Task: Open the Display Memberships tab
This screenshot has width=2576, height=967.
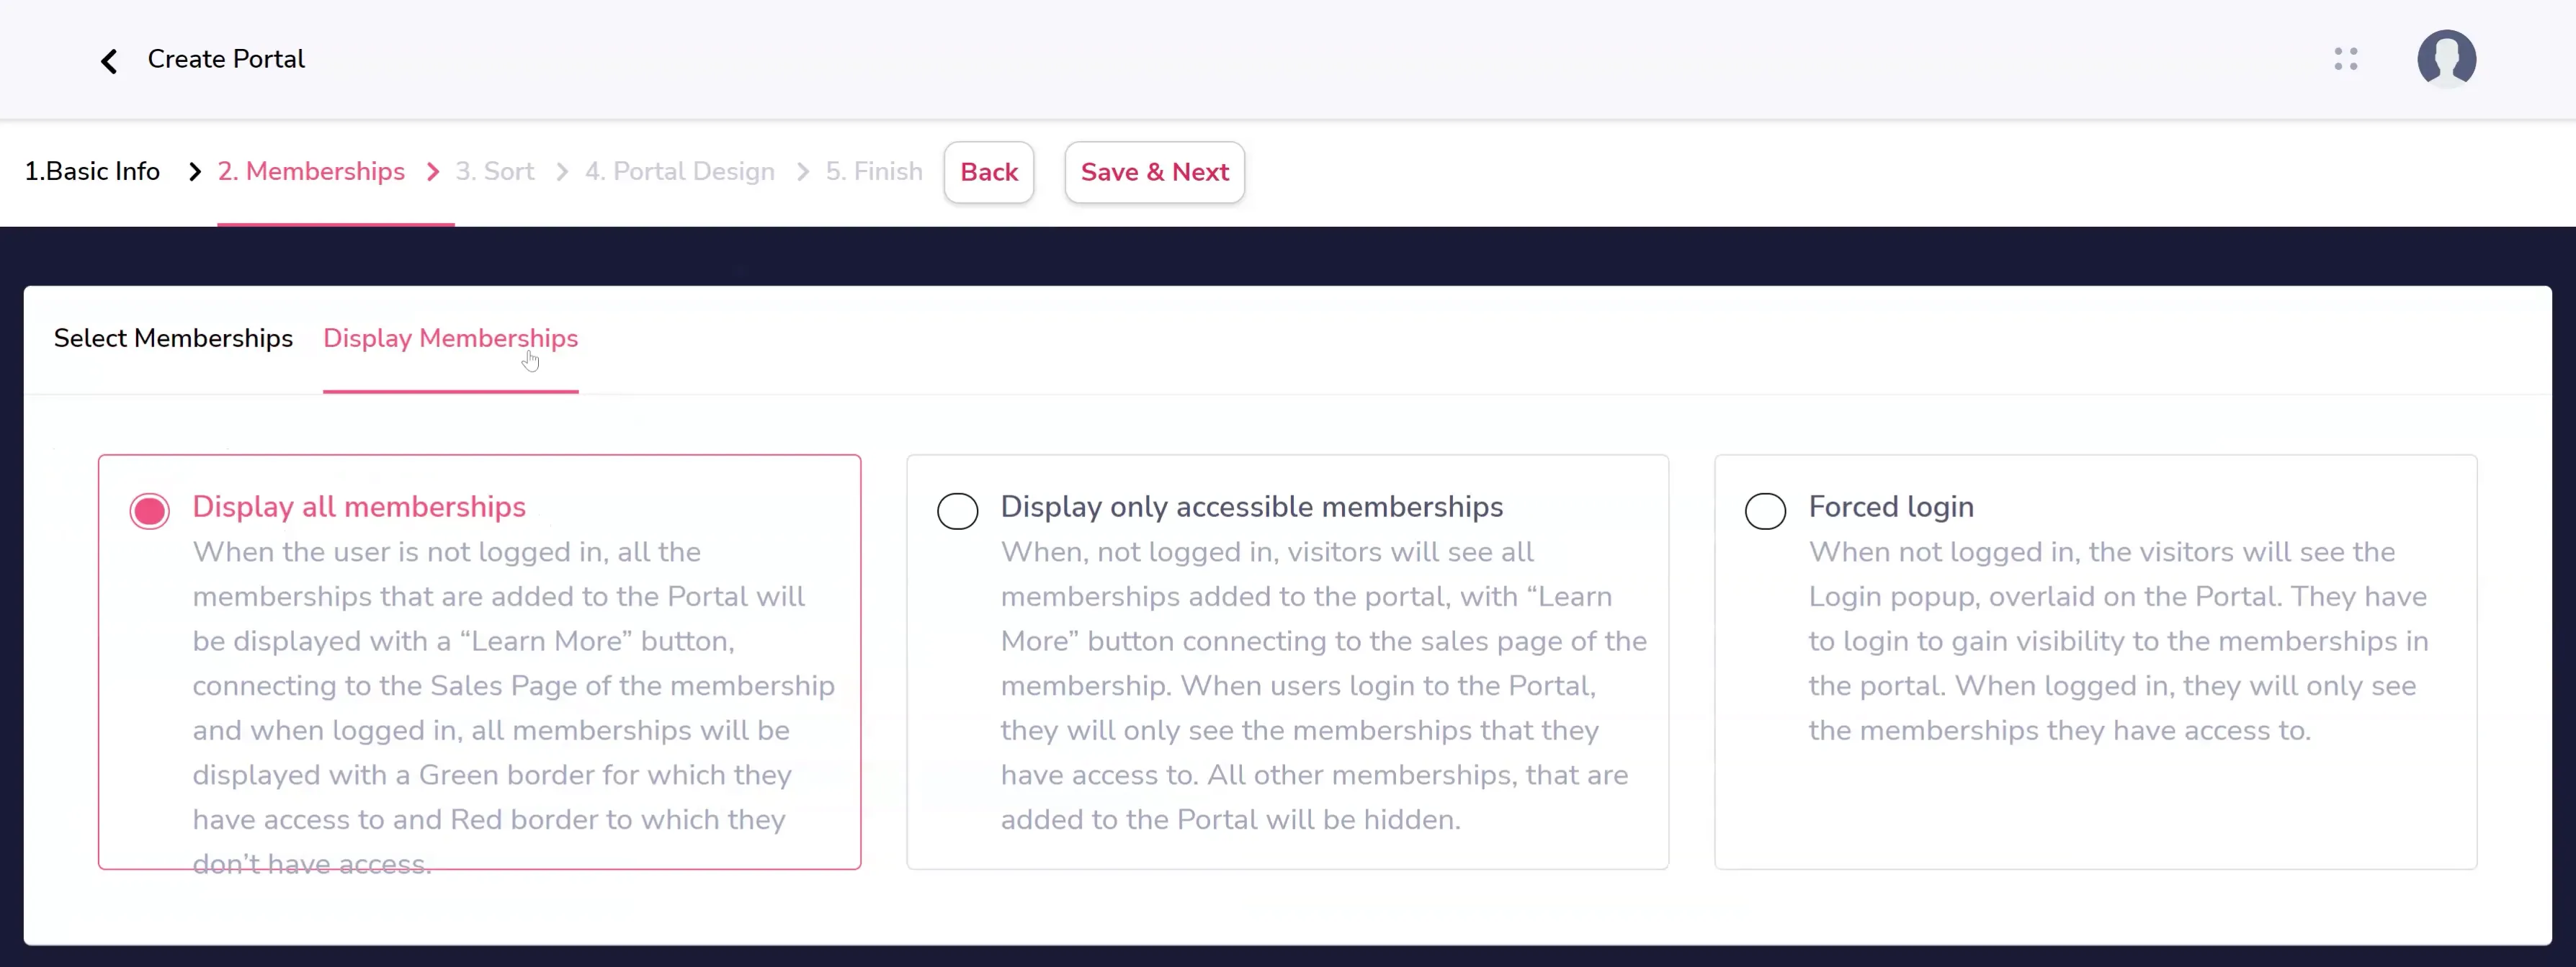Action: click(450, 338)
